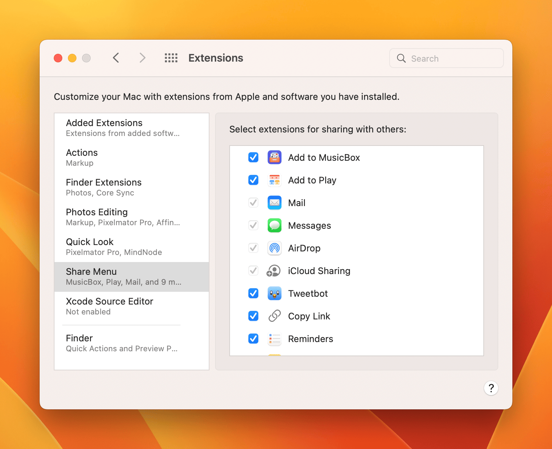This screenshot has height=449, width=552.
Task: Click the 'AirDrop' label text
Action: [x=304, y=248]
